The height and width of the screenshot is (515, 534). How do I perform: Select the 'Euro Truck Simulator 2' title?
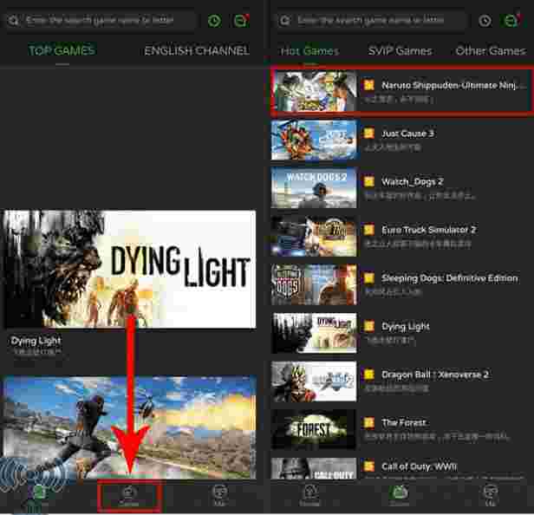(428, 230)
